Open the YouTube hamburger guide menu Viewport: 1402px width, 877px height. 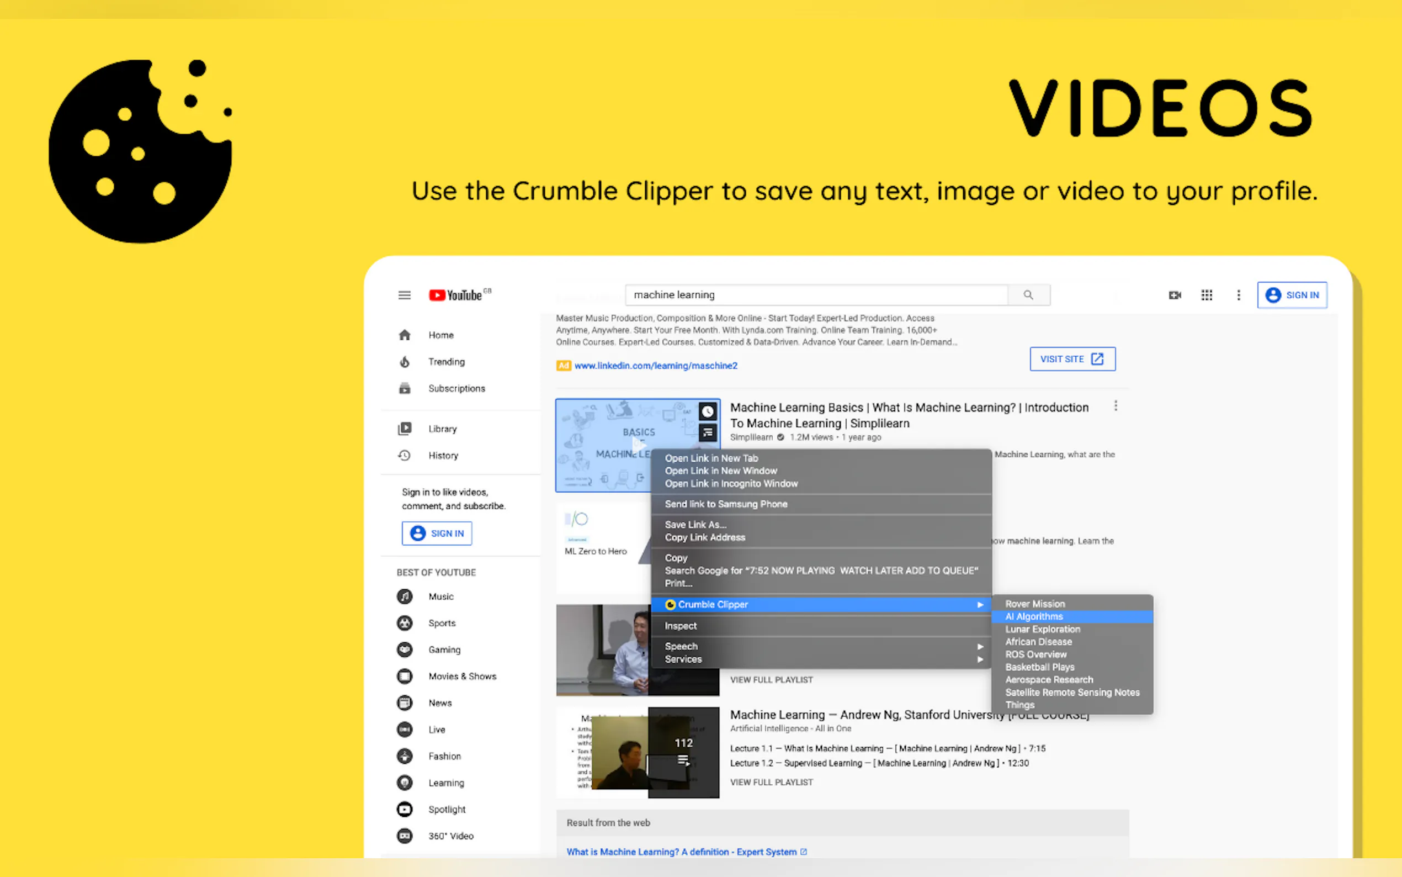[x=405, y=295]
